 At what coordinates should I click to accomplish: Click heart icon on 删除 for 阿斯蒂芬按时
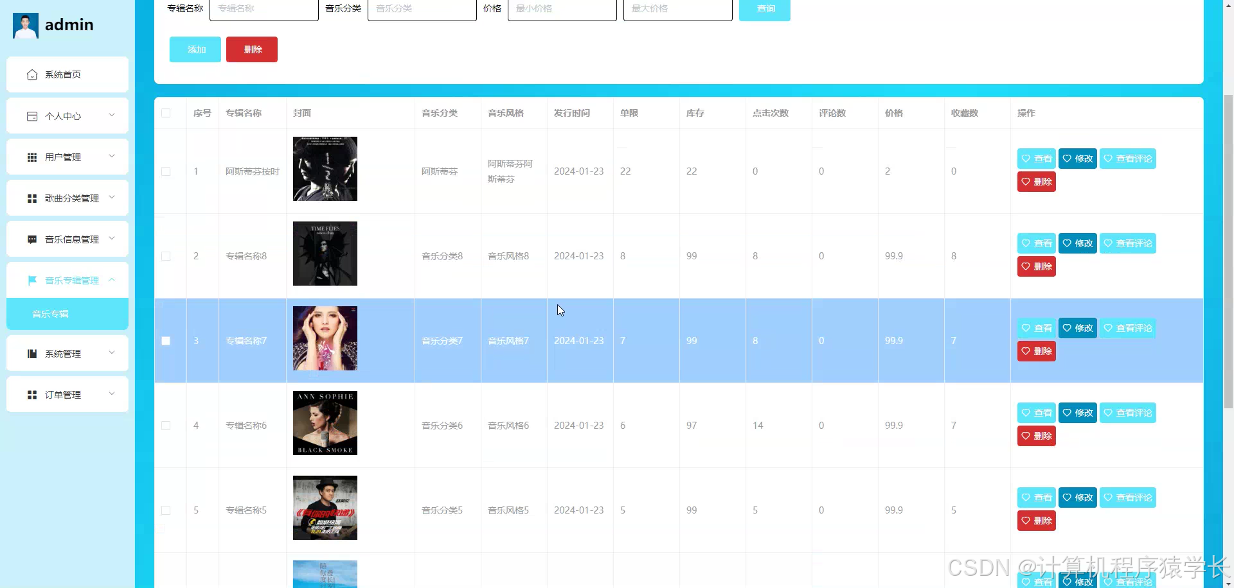(1026, 182)
